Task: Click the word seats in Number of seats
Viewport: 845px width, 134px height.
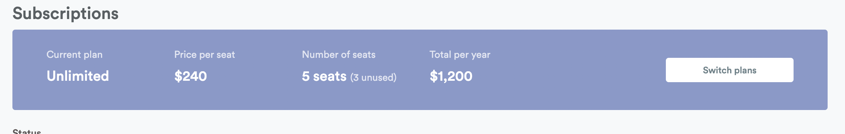Action: (x=364, y=55)
